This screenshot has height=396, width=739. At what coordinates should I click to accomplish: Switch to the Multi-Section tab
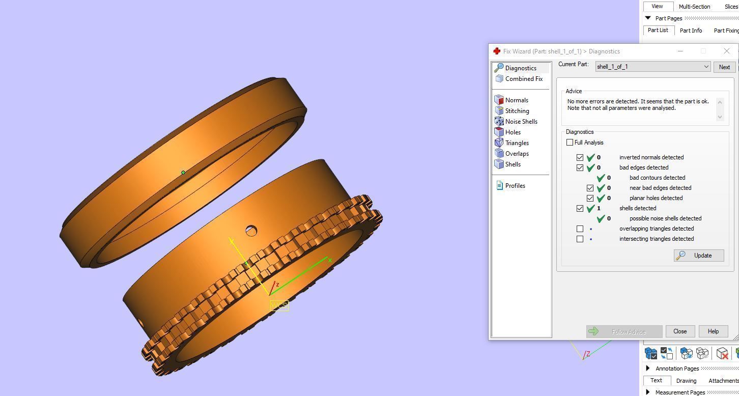(694, 7)
